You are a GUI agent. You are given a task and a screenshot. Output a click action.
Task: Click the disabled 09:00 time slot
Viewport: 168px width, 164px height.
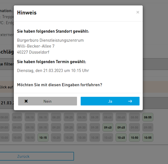pos(4,127)
